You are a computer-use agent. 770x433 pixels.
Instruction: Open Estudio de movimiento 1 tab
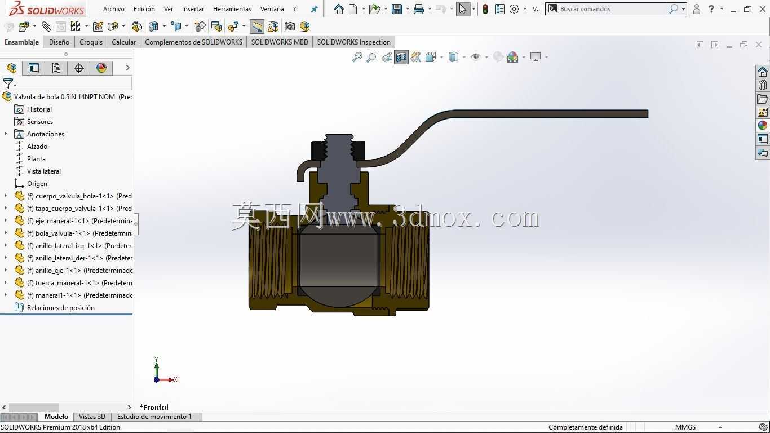154,417
